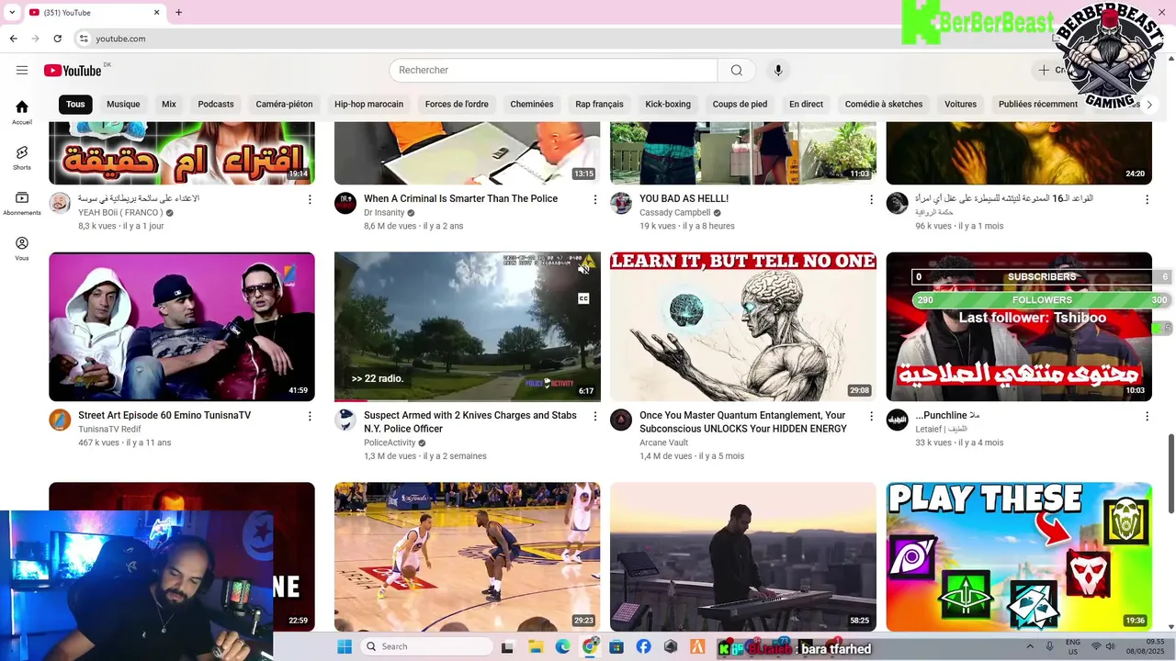Open Shorts in the sidebar
Viewport: 1176px width, 661px height.
[22, 158]
